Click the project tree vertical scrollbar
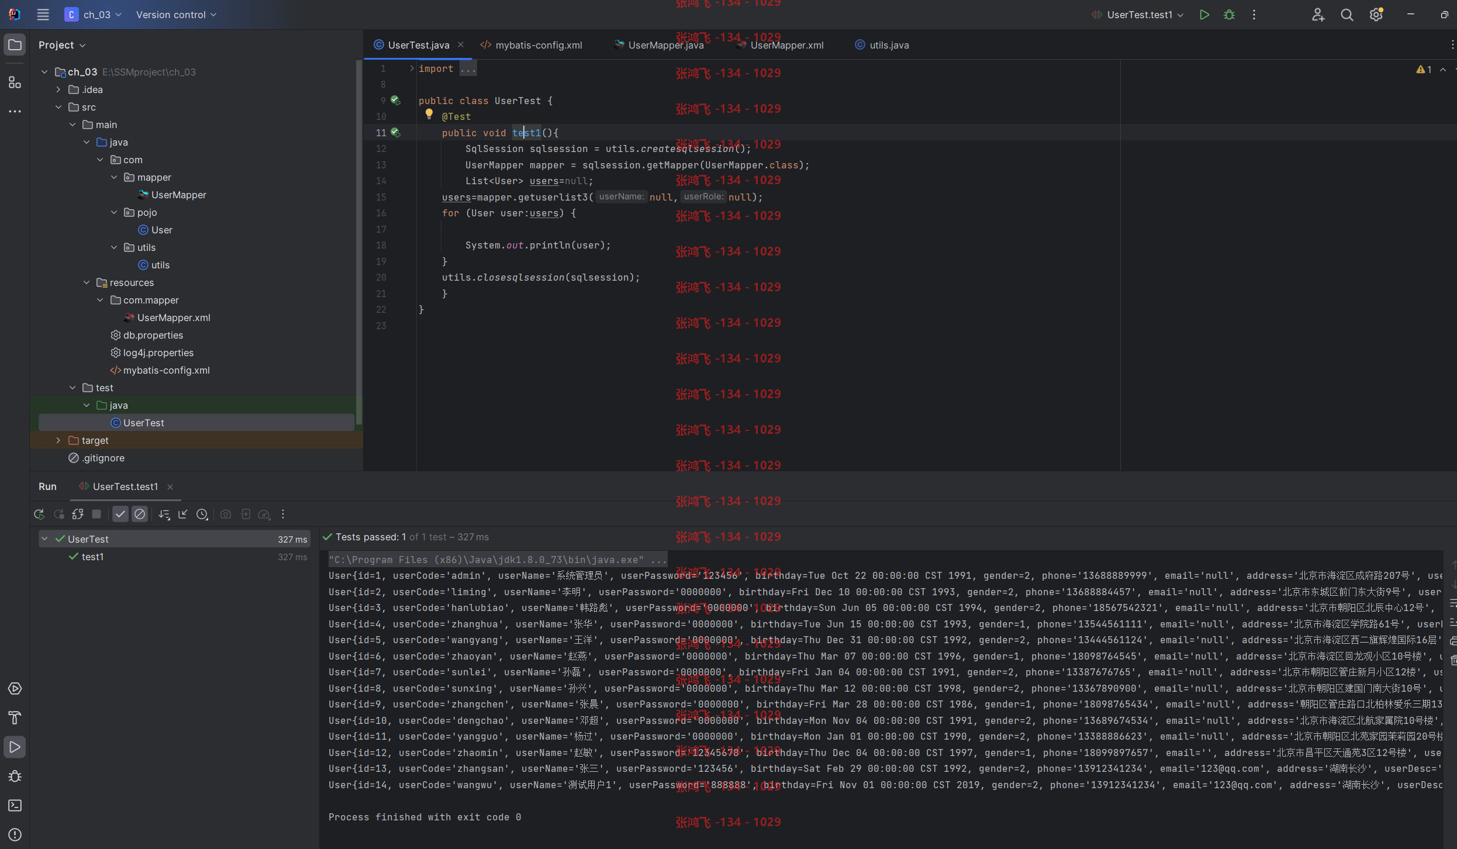This screenshot has width=1457, height=849. 358,242
